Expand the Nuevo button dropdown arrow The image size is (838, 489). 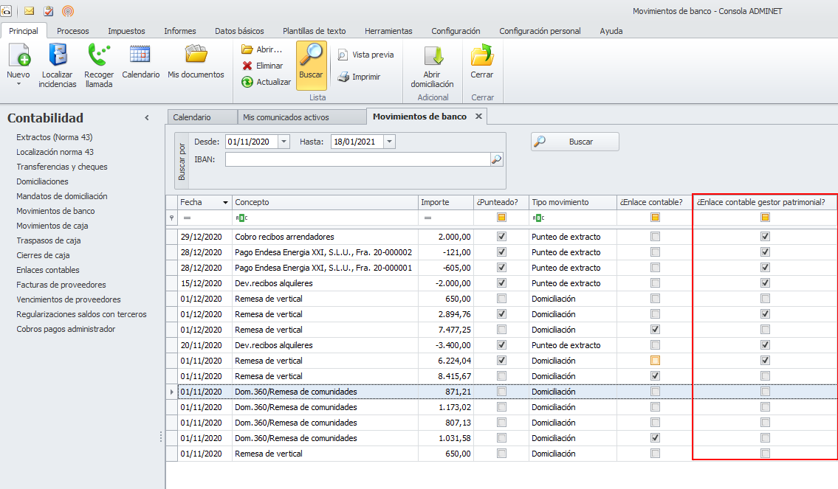tap(18, 84)
